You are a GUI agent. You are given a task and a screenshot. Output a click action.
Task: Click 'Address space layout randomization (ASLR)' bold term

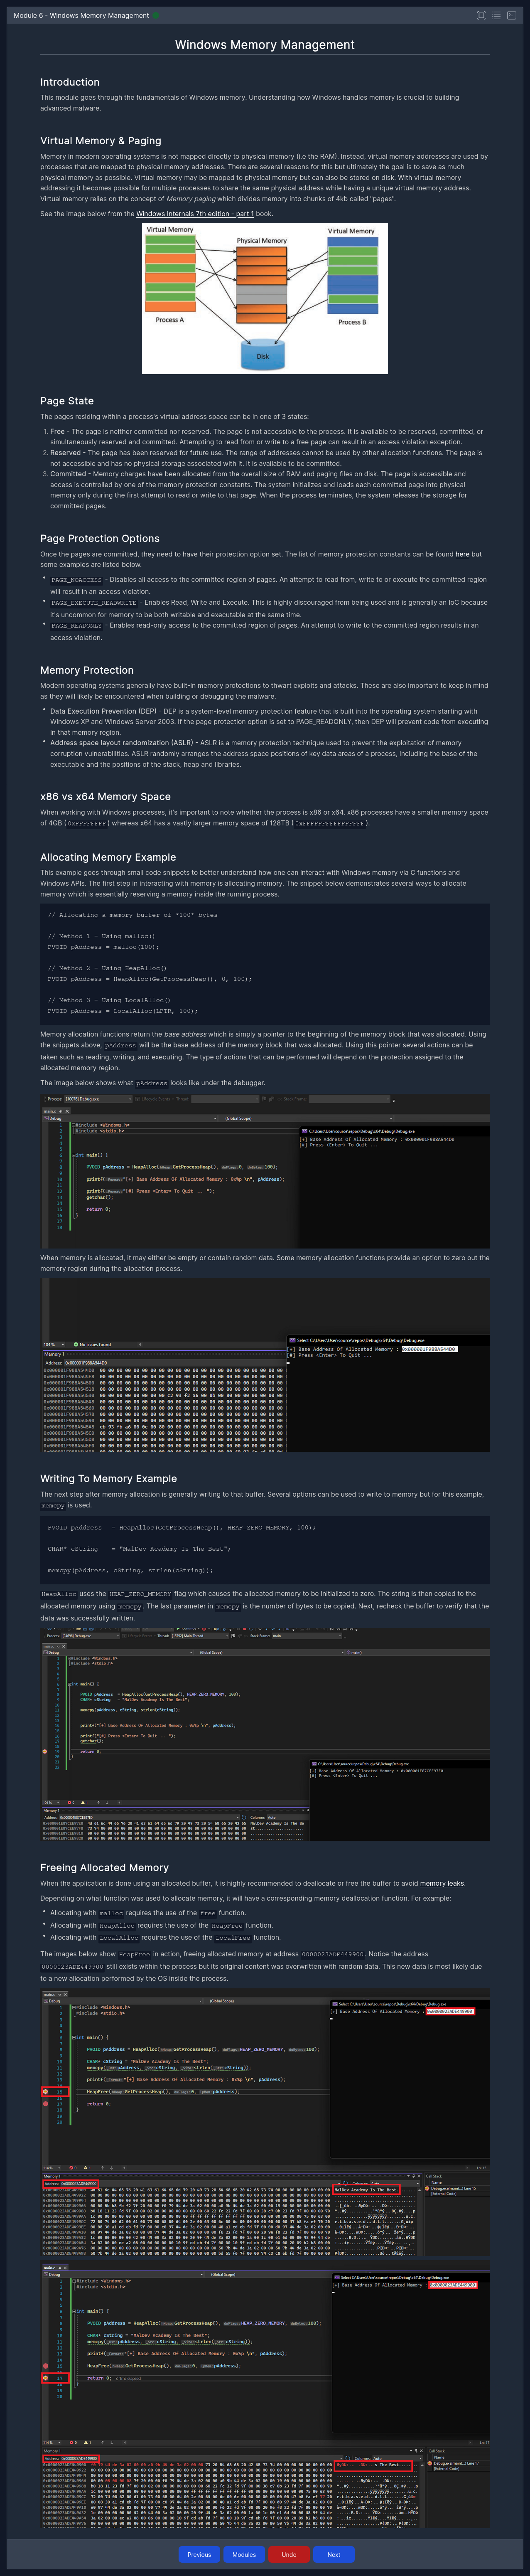[122, 743]
